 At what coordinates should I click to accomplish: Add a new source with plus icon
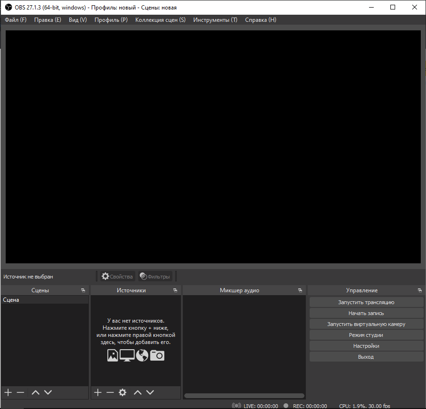click(98, 392)
